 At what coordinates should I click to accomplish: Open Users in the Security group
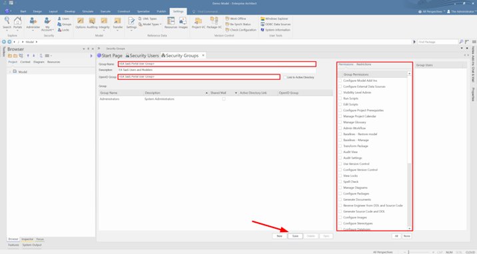pos(63,19)
